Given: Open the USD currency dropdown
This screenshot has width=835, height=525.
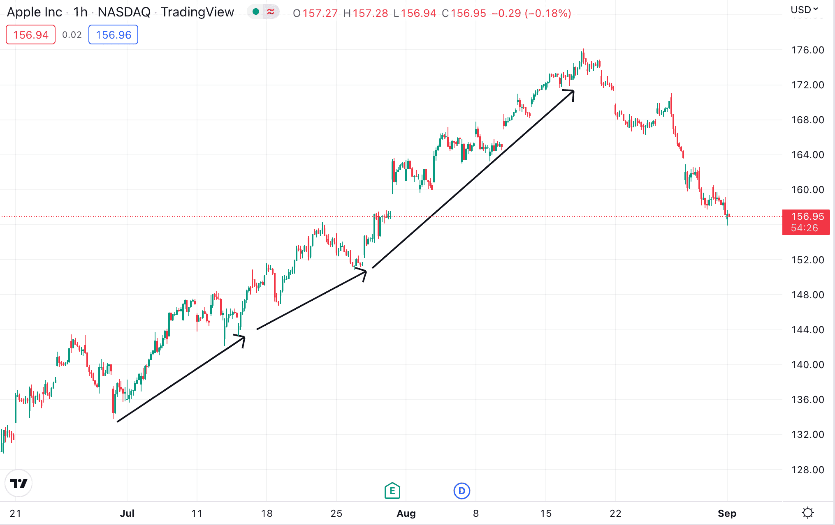Looking at the screenshot, I should coord(805,9).
